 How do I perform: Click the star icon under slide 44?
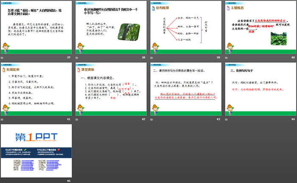[225, 119]
